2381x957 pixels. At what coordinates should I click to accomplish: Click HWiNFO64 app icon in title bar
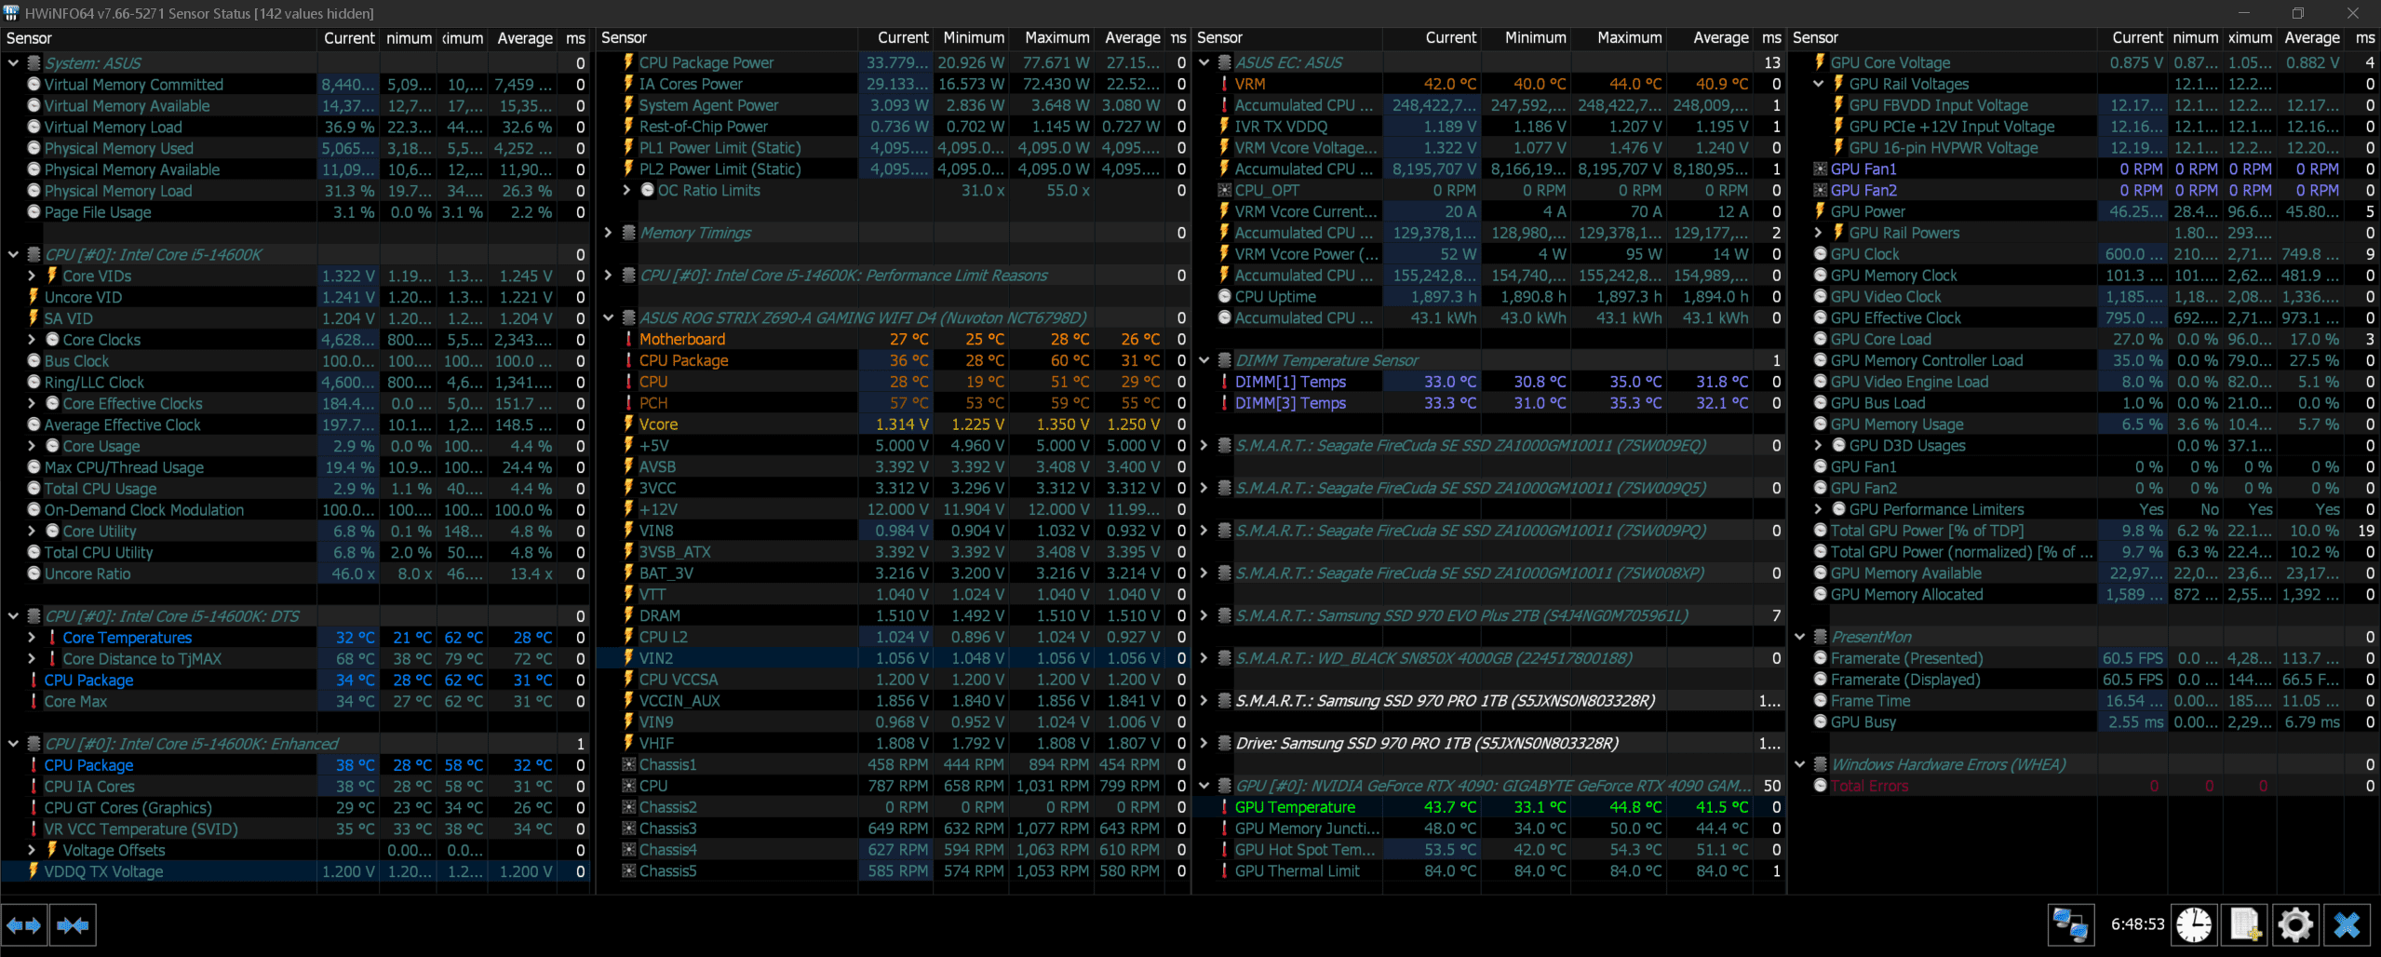[11, 13]
